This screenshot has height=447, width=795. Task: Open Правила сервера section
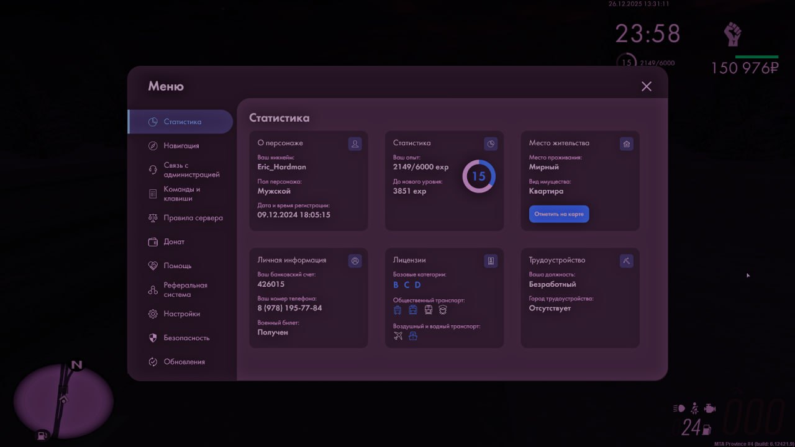pyautogui.click(x=180, y=218)
